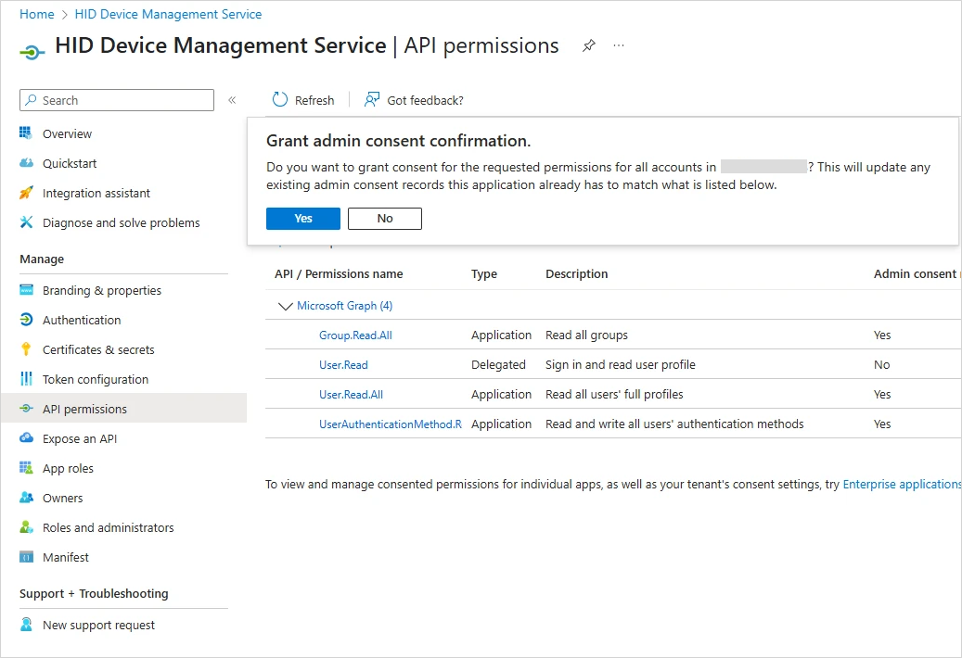The height and width of the screenshot is (658, 962).
Task: Click the Certificates & secrets key icon
Action: coord(26,349)
